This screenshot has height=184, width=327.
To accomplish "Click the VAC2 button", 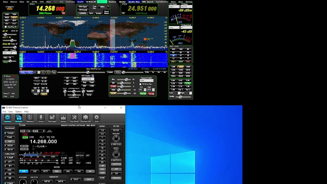I will click(x=44, y=94).
